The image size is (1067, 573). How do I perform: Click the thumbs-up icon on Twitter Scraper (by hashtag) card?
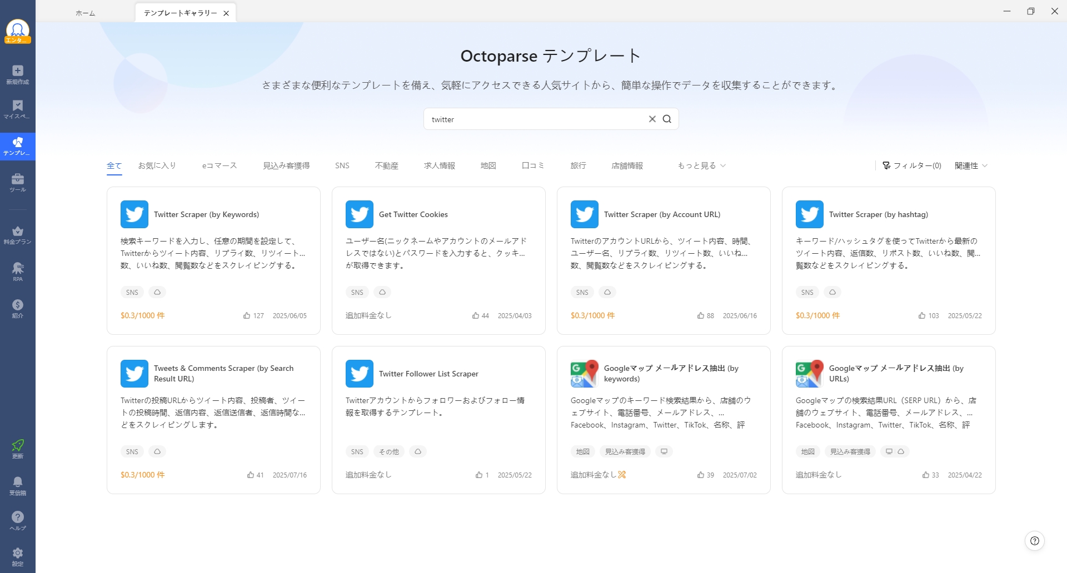922,315
